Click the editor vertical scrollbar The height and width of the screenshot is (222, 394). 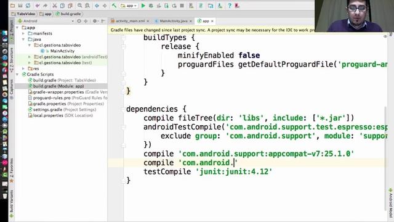click(x=385, y=158)
